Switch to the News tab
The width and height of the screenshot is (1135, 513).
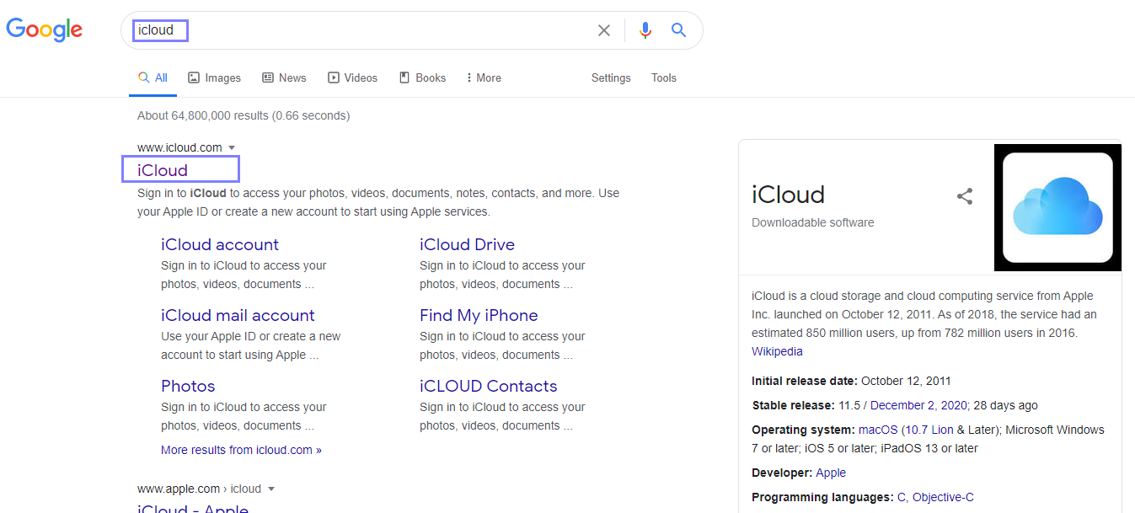pyautogui.click(x=284, y=77)
